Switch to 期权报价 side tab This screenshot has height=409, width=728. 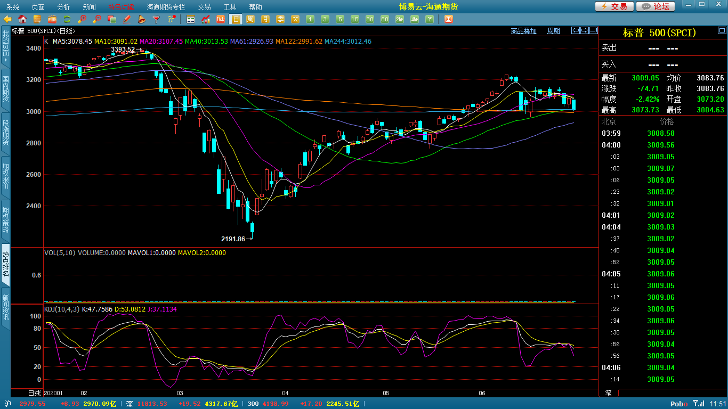[5, 177]
